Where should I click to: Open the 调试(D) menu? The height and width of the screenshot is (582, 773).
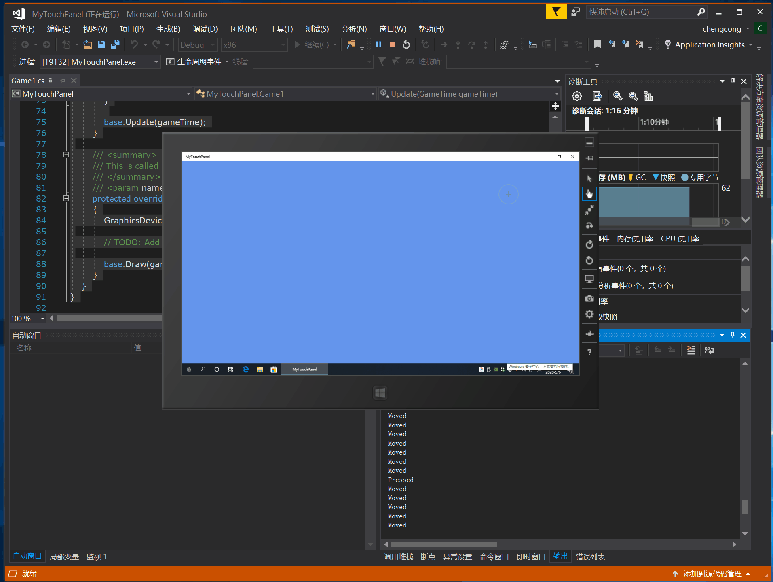(205, 29)
